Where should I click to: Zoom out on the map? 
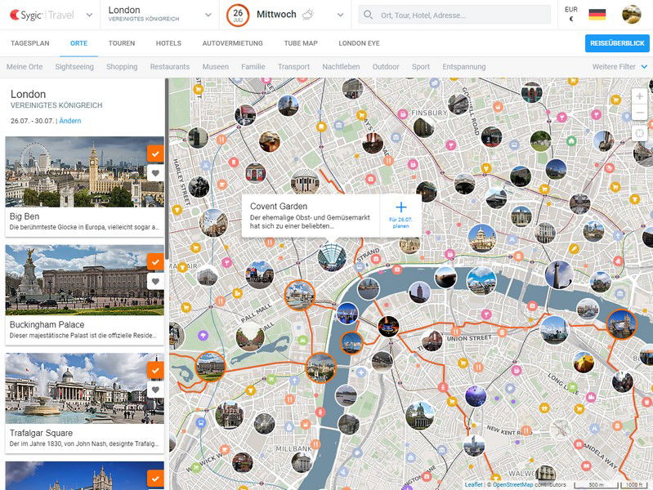click(639, 112)
